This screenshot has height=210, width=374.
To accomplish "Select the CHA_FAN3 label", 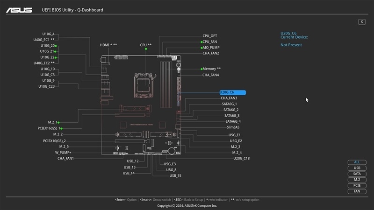I will tap(229, 98).
